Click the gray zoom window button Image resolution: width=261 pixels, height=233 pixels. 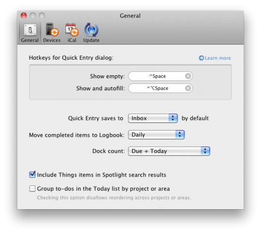click(42, 16)
